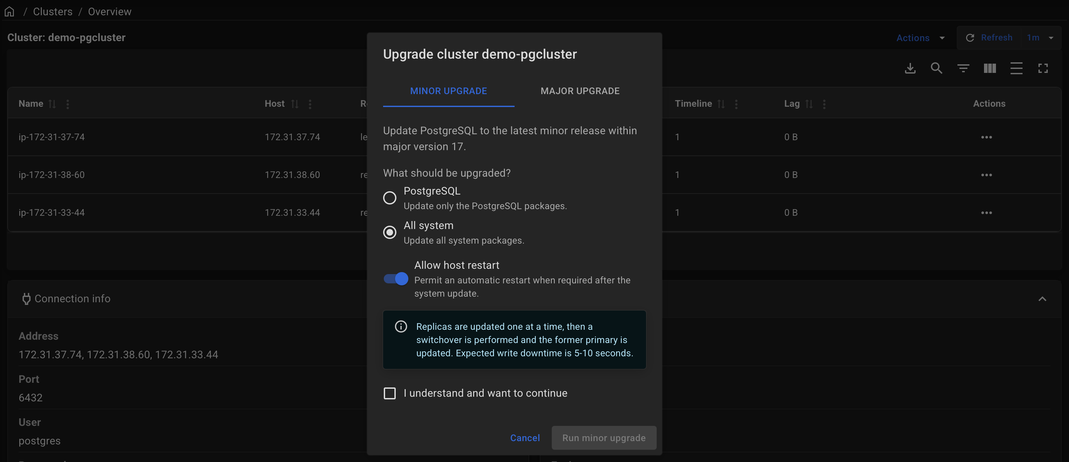This screenshot has width=1069, height=462.
Task: Collapse the Connection info section
Action: [x=1042, y=299]
